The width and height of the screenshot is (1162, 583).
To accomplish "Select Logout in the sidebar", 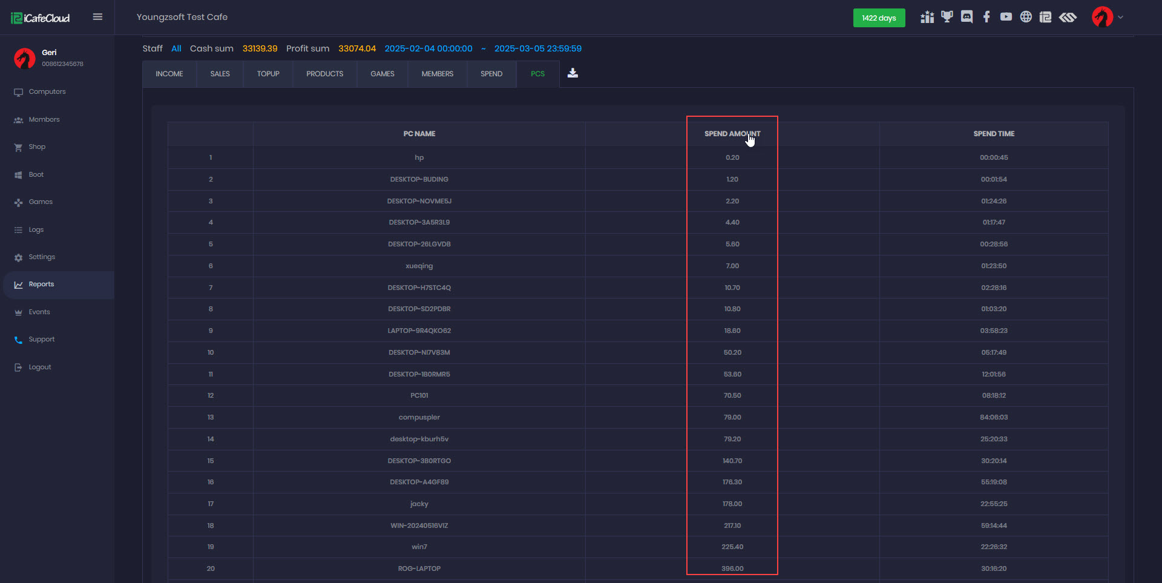I will tap(40, 367).
